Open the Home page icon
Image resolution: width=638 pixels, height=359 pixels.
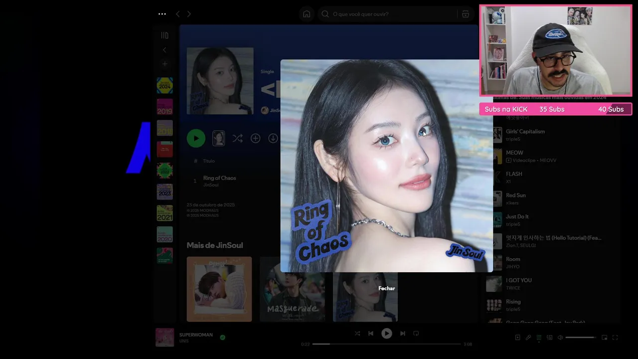pyautogui.click(x=307, y=14)
